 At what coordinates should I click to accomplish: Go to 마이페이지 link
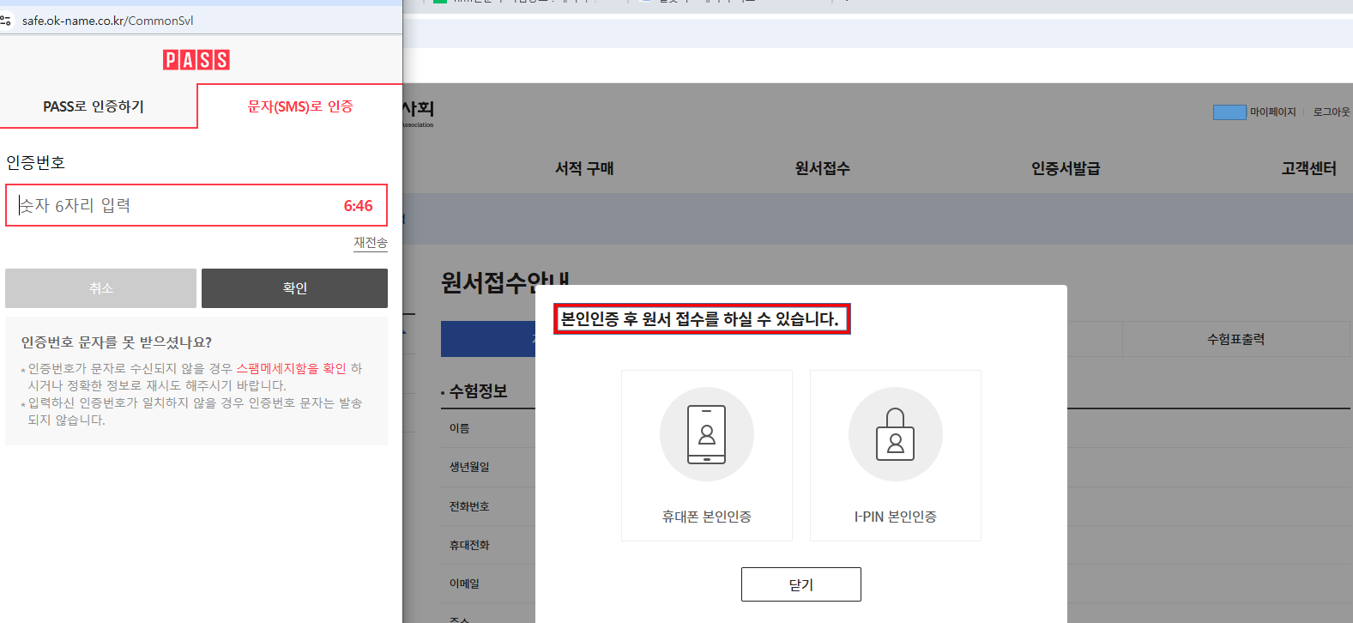coord(1273,112)
